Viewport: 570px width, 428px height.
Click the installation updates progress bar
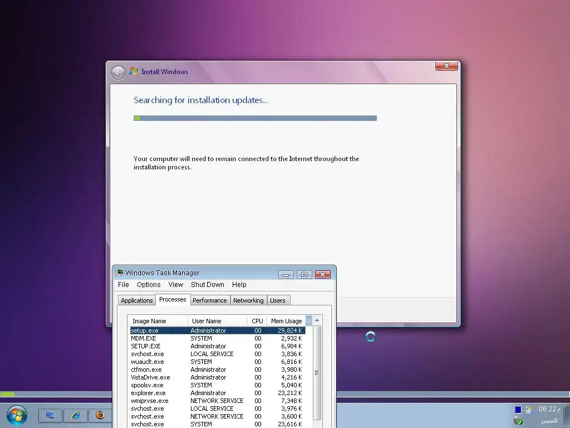pos(255,118)
